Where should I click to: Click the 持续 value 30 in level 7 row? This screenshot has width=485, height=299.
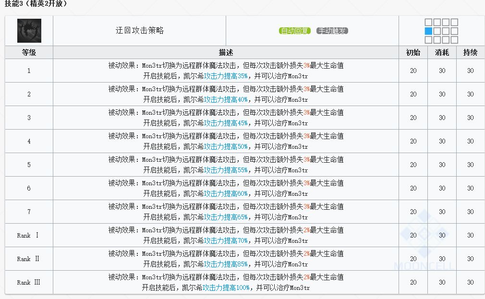(471, 212)
